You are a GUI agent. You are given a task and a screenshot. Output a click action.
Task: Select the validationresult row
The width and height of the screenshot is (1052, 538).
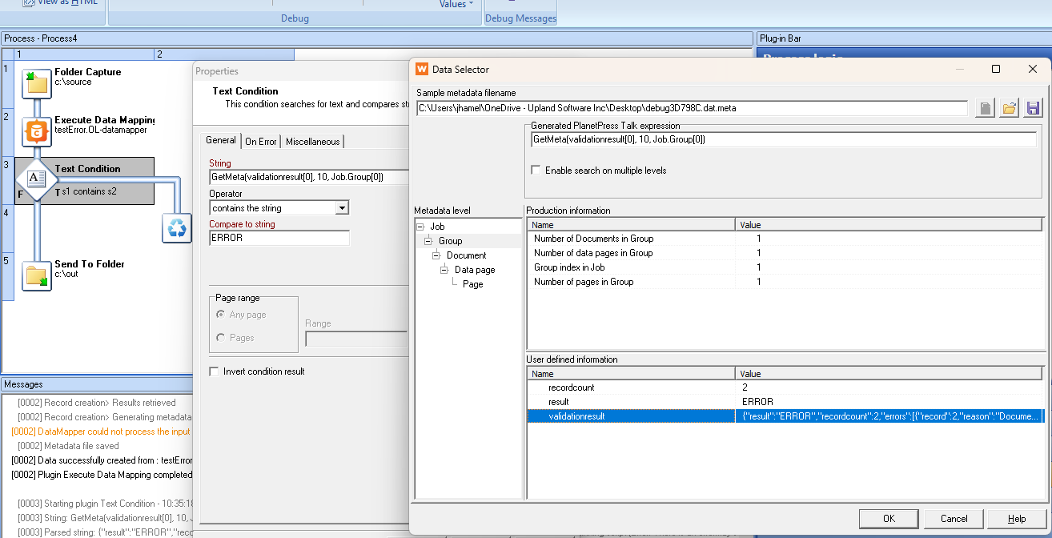coord(576,416)
